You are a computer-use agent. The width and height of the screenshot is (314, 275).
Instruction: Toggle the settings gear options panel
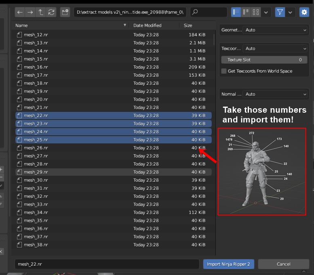click(x=304, y=12)
